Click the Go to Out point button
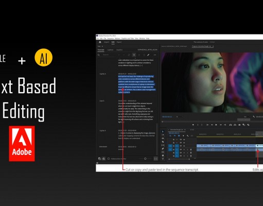This screenshot has width=263, height=206. [x=225, y=125]
